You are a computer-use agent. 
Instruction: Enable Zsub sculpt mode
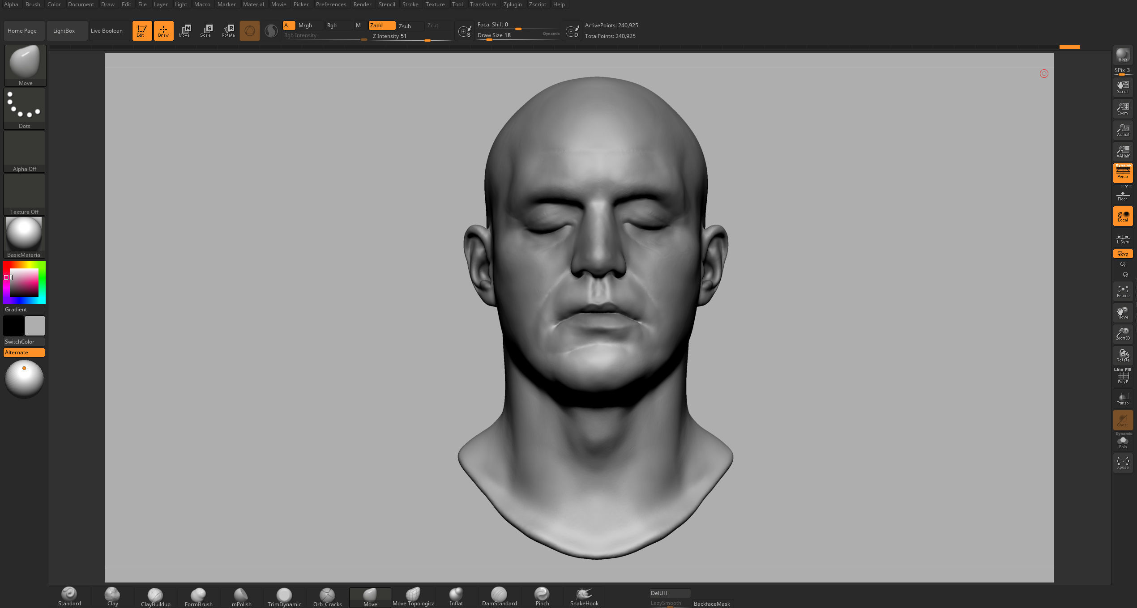point(410,26)
